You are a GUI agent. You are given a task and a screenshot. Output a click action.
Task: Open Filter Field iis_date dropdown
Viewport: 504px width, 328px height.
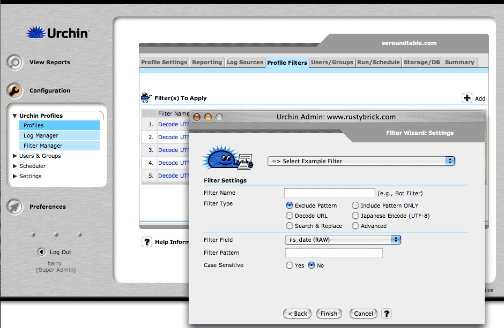[343, 240]
